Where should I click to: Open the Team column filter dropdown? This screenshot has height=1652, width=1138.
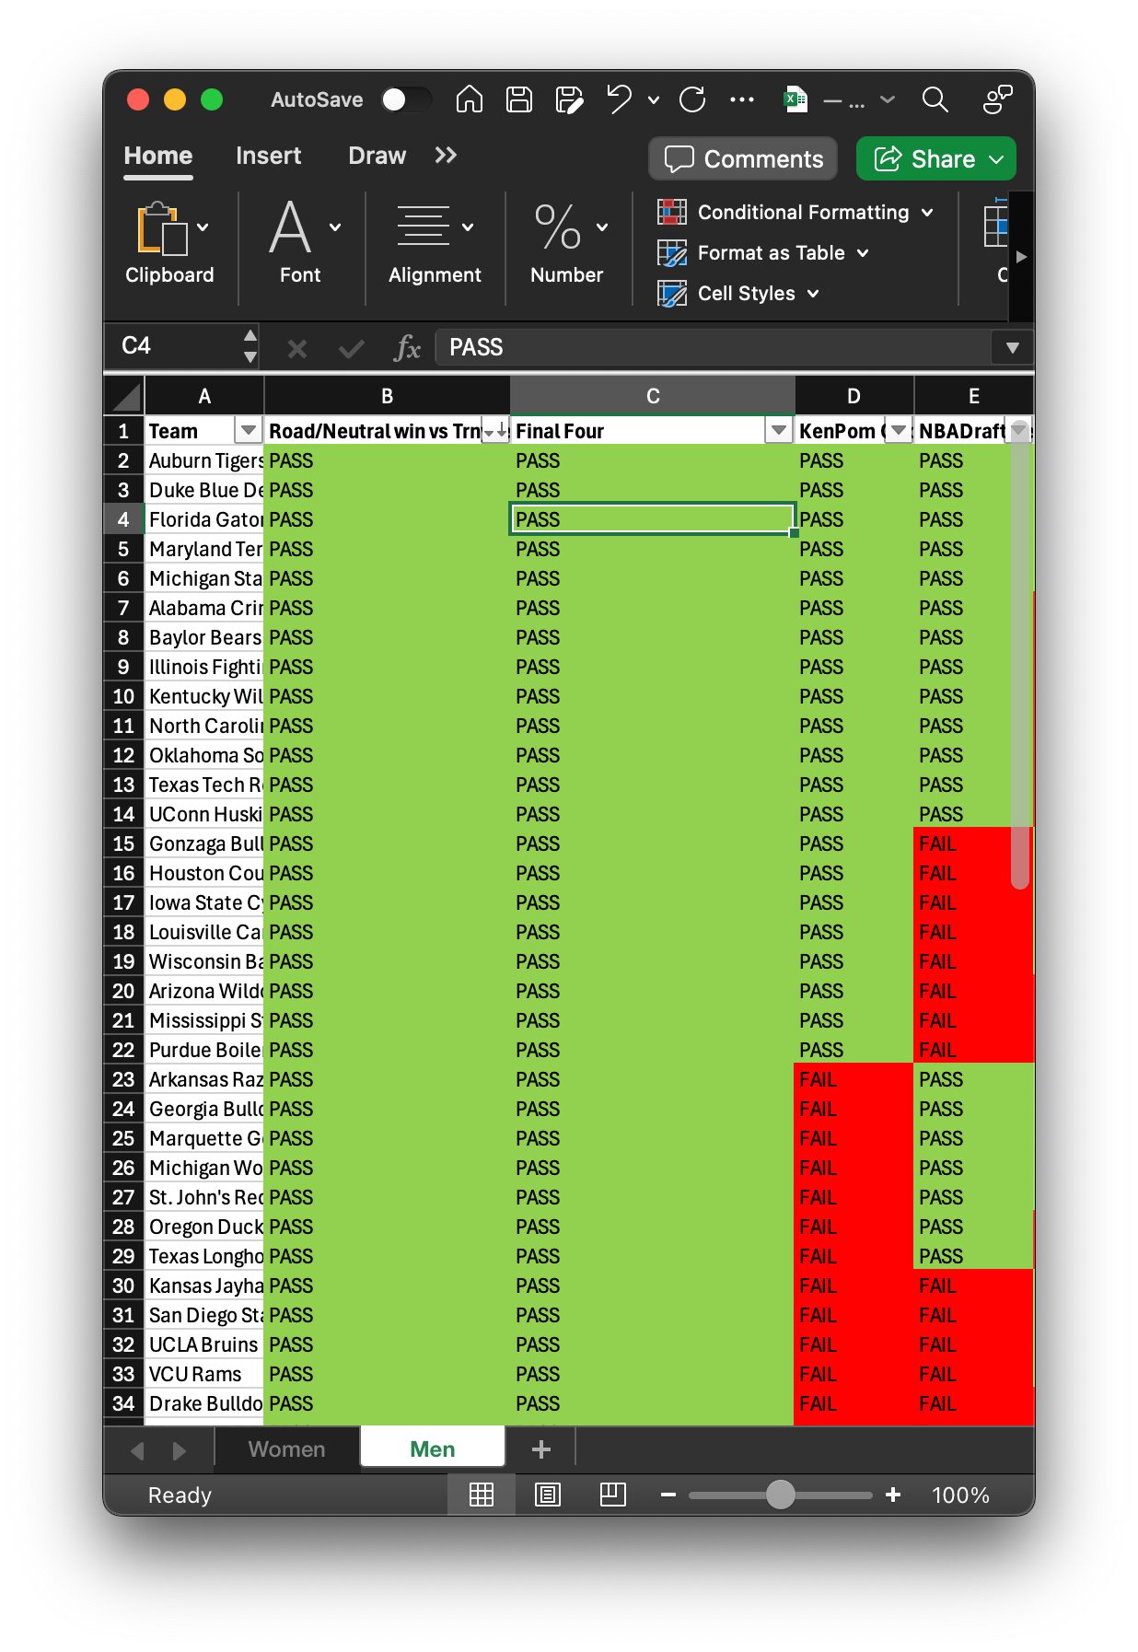248,430
